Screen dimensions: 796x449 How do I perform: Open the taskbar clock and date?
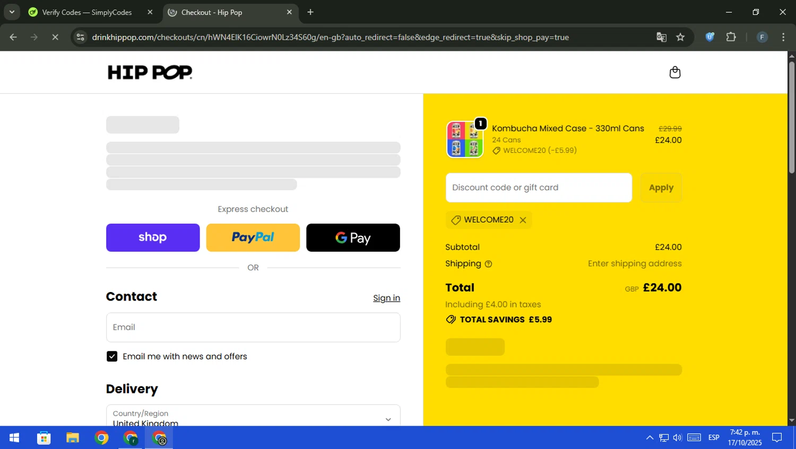[745, 438]
